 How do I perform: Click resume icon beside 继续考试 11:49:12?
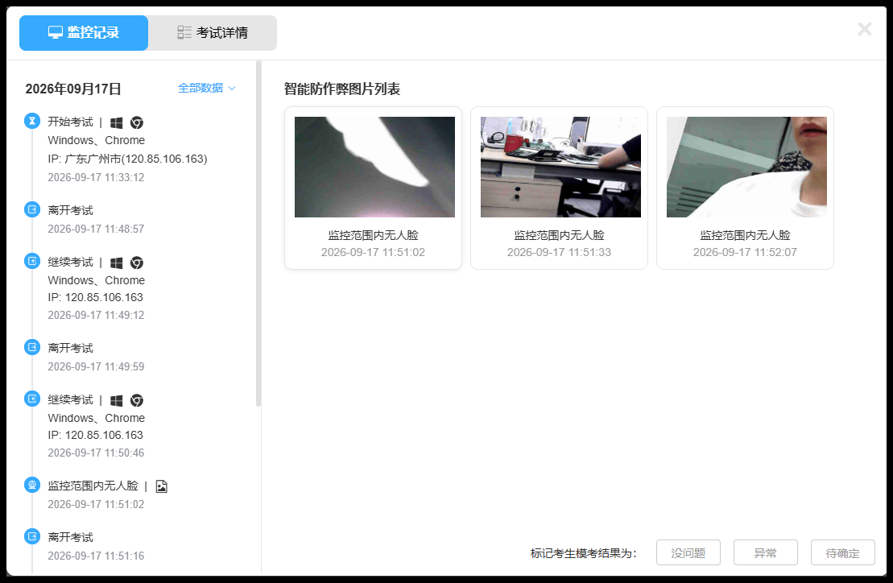pos(32,262)
